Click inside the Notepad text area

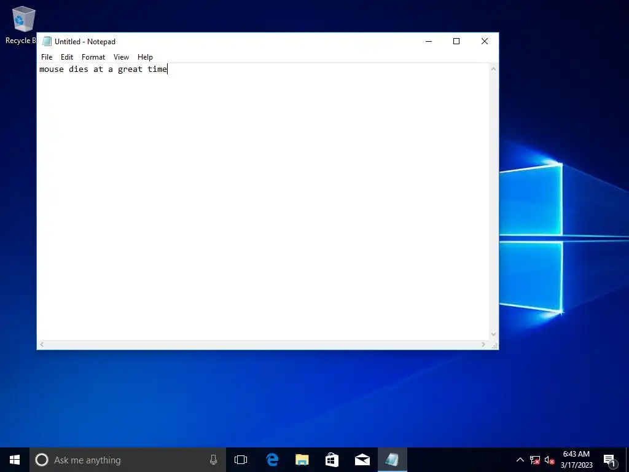click(x=264, y=202)
